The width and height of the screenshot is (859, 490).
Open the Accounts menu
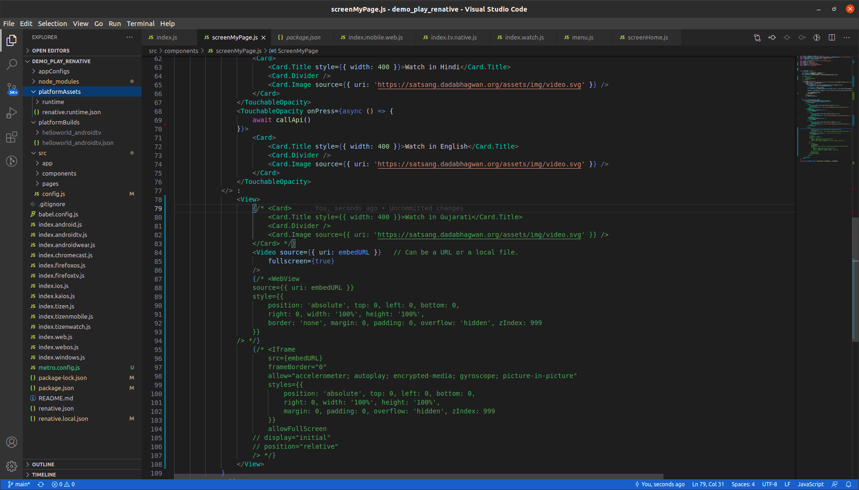click(12, 442)
